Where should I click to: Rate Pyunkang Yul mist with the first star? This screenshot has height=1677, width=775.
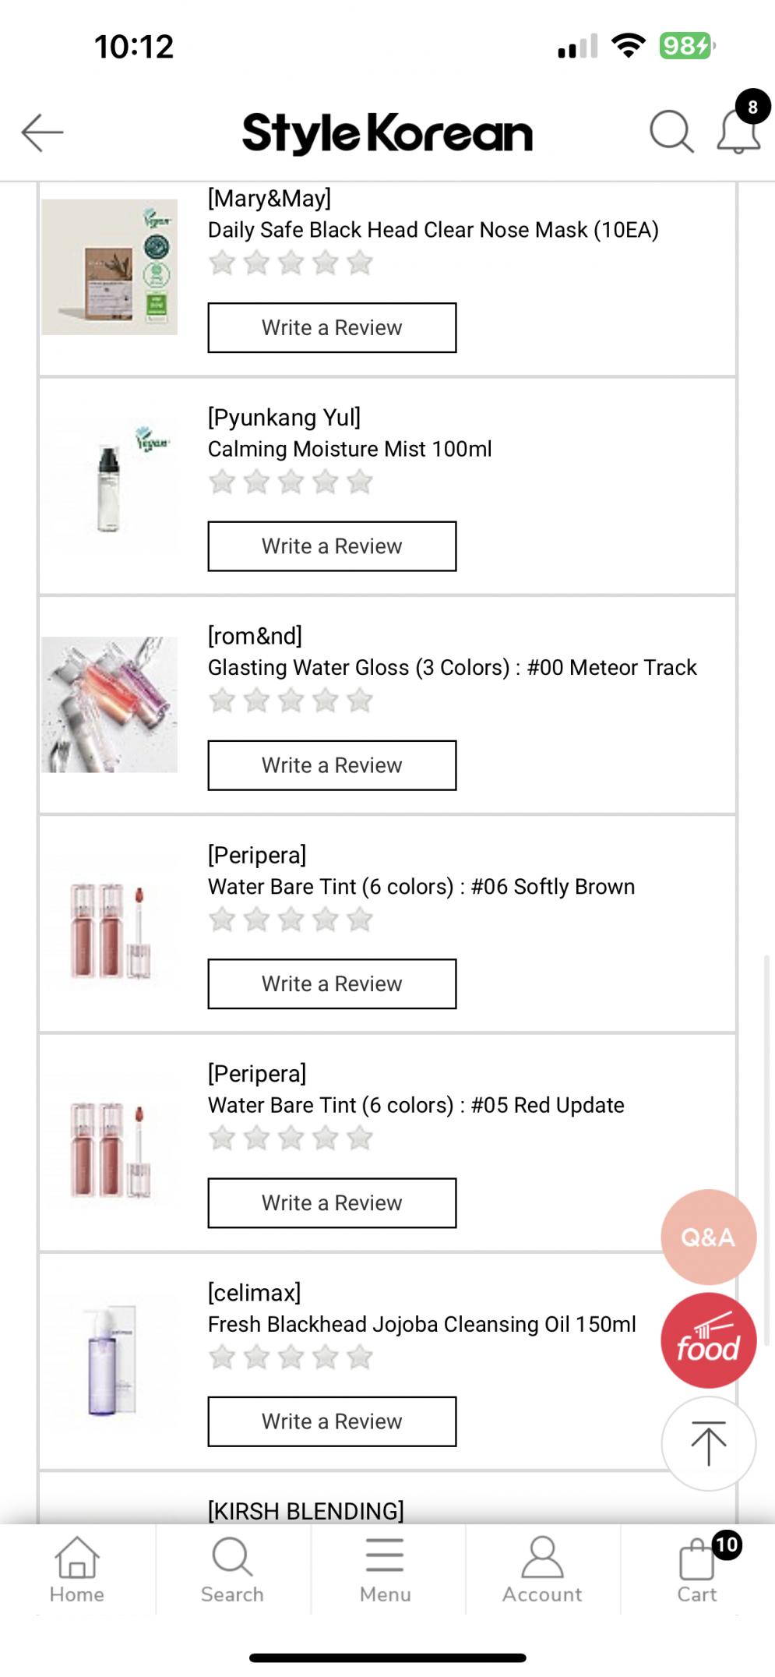pos(222,482)
